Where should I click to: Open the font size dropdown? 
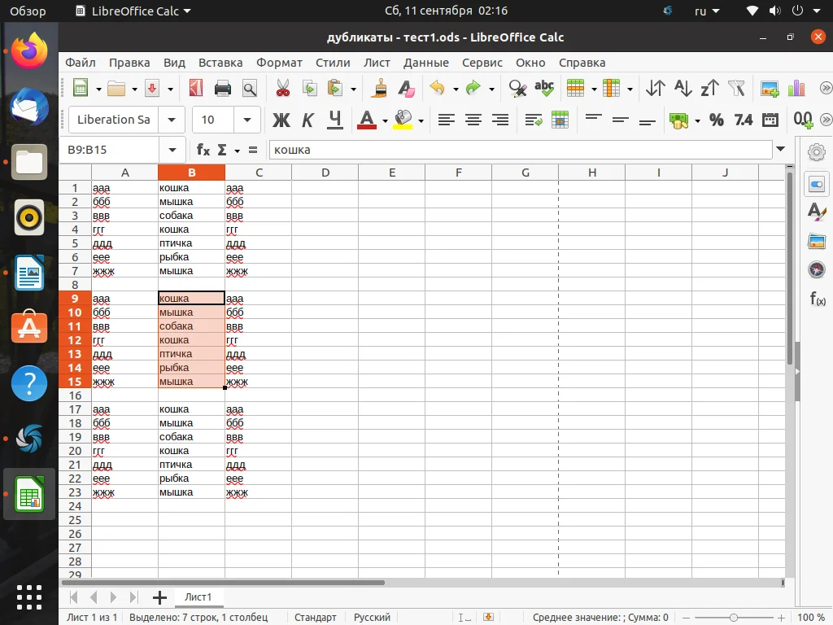246,120
